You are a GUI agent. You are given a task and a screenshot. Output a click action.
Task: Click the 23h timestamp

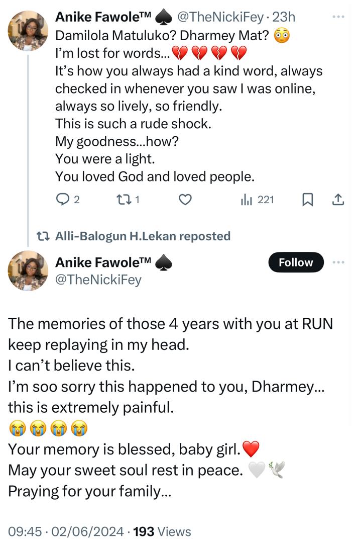coord(284,17)
